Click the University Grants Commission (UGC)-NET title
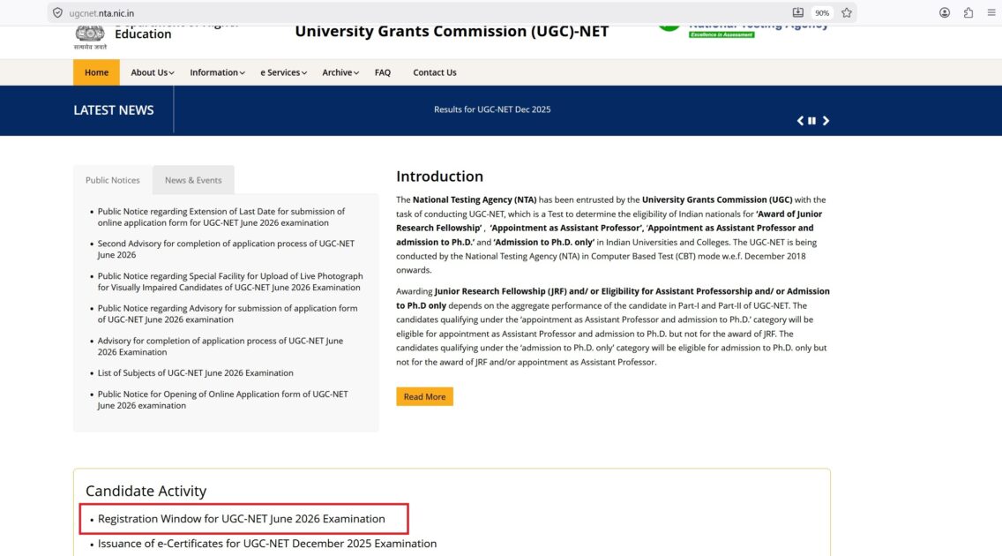 [x=452, y=31]
